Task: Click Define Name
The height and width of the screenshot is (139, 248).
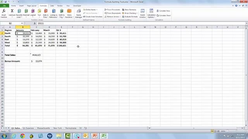Action: 90,10
